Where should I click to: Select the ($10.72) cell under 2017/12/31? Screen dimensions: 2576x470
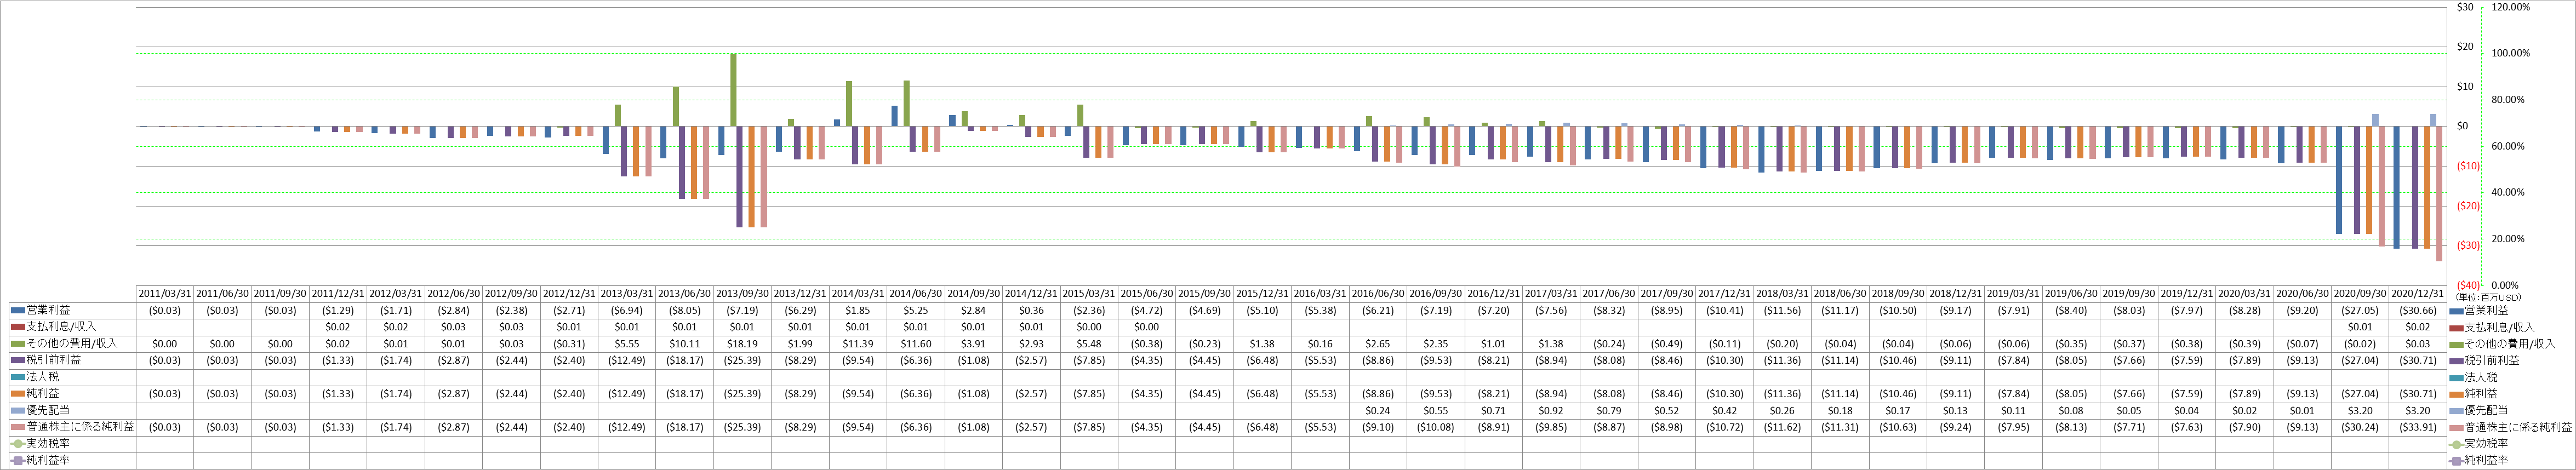[1725, 427]
